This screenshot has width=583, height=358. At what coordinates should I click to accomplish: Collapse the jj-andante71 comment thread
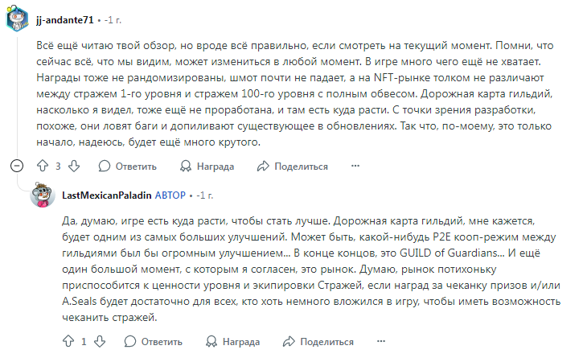coord(17,166)
